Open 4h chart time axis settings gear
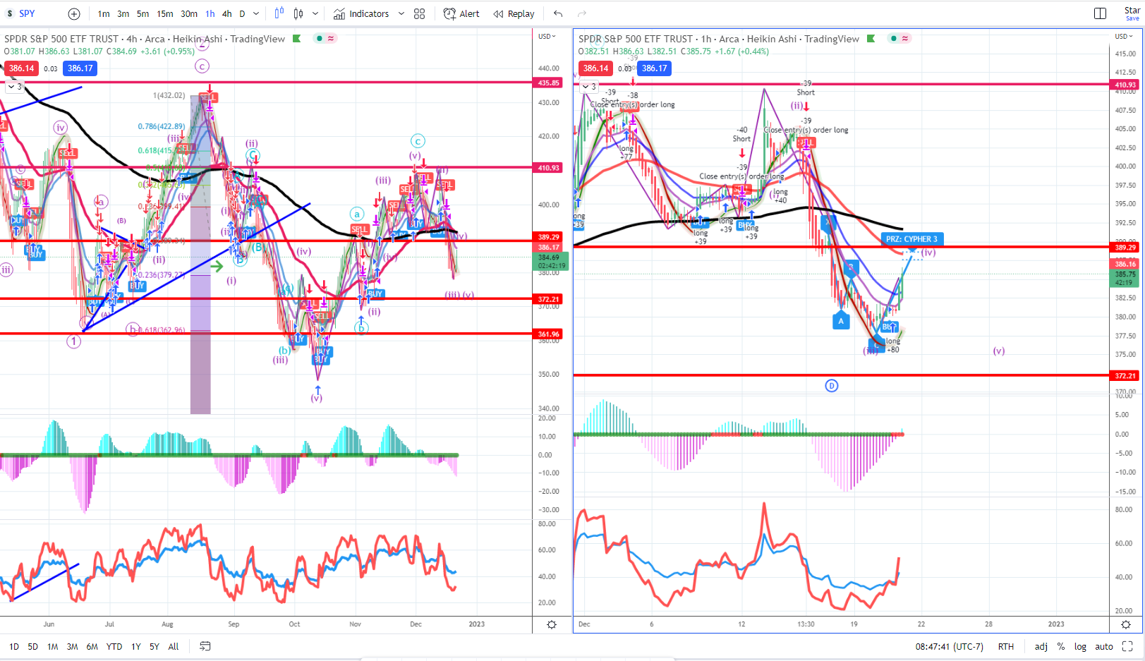Viewport: 1145px width, 661px height. point(552,625)
